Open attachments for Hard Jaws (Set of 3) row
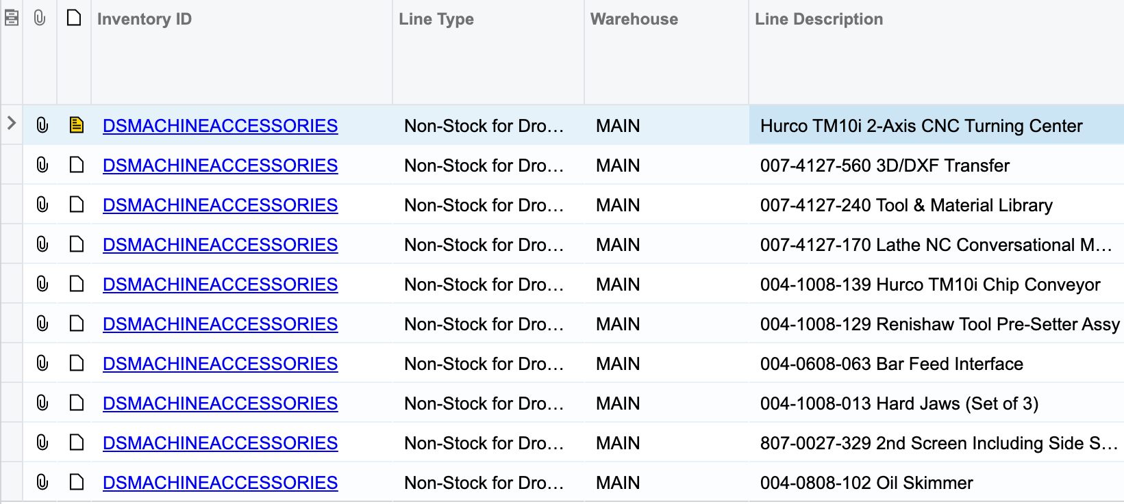 [42, 403]
